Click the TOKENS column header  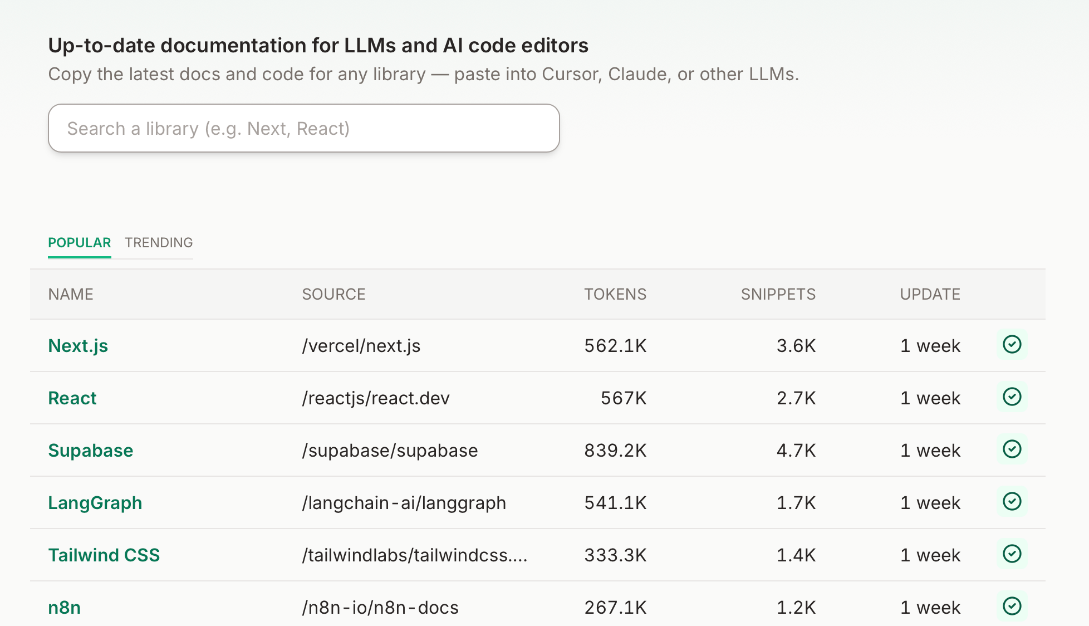(615, 294)
